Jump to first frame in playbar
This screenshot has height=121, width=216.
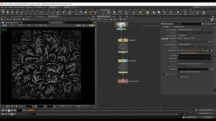click(3, 110)
